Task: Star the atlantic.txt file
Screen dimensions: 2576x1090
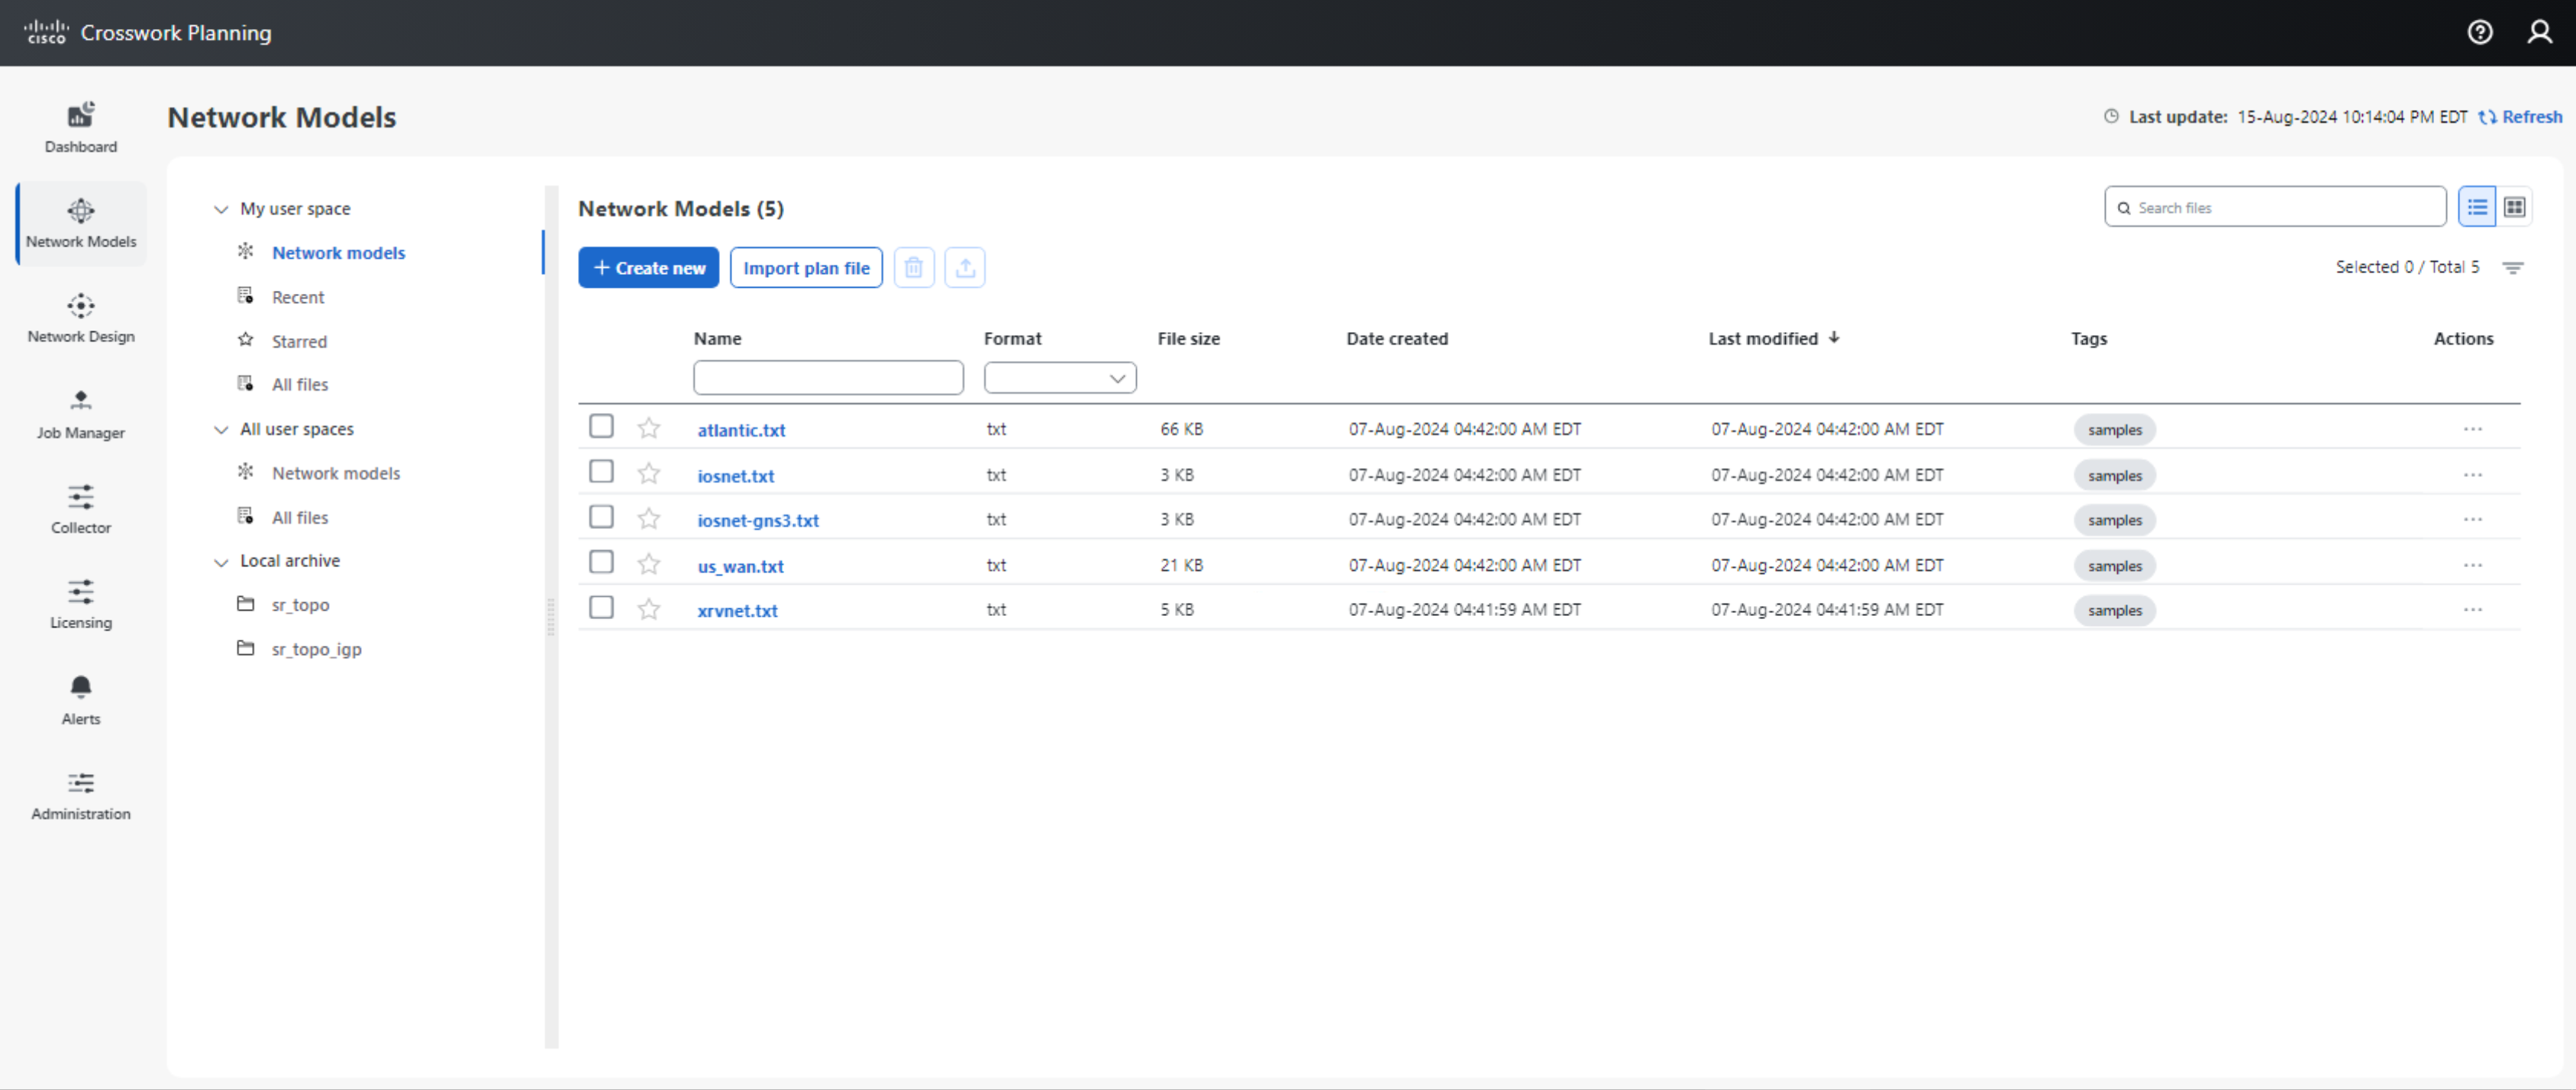Action: pos(649,429)
